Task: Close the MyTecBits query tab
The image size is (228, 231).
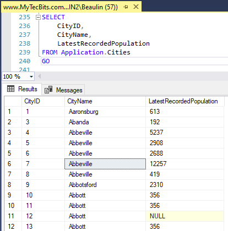Action: click(x=136, y=7)
